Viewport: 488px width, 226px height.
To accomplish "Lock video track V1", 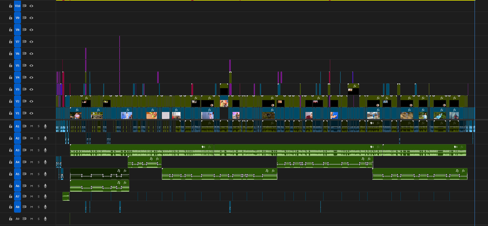I will [11, 113].
